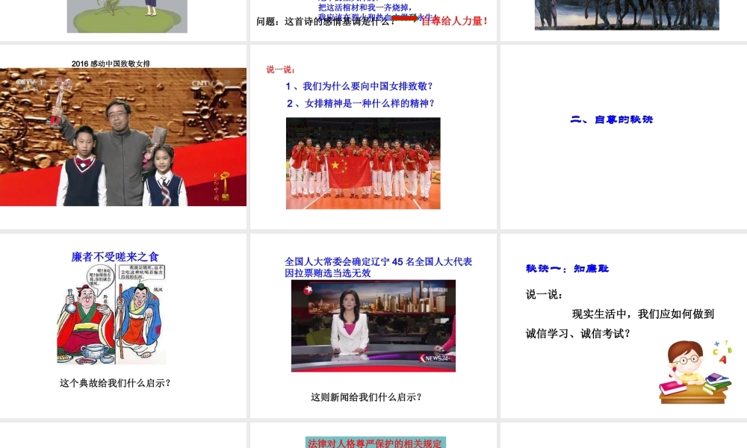This screenshot has height=448, width=747.
Task: Click text 这则新闻给我们什么启示？
Action: click(x=366, y=397)
